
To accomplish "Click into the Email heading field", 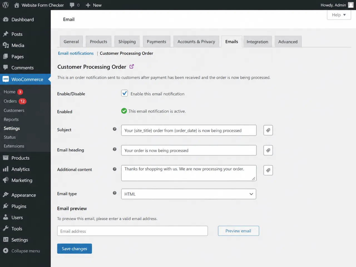I will (x=189, y=150).
